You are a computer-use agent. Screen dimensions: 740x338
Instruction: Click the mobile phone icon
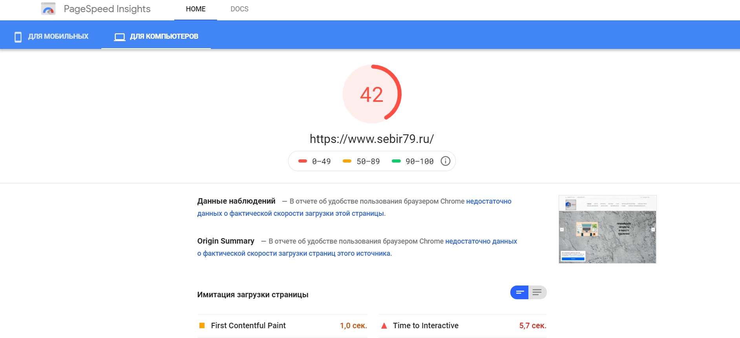coord(18,37)
